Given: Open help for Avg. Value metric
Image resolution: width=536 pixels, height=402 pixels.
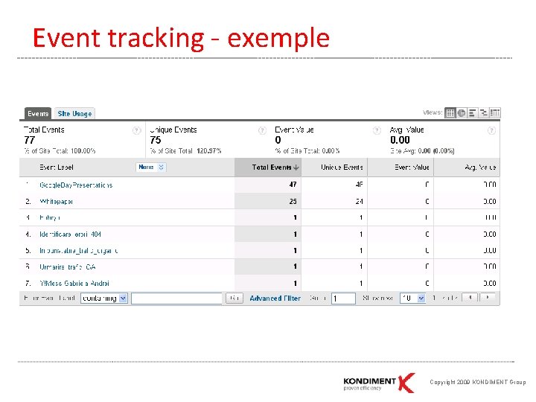Looking at the screenshot, I should (x=491, y=130).
